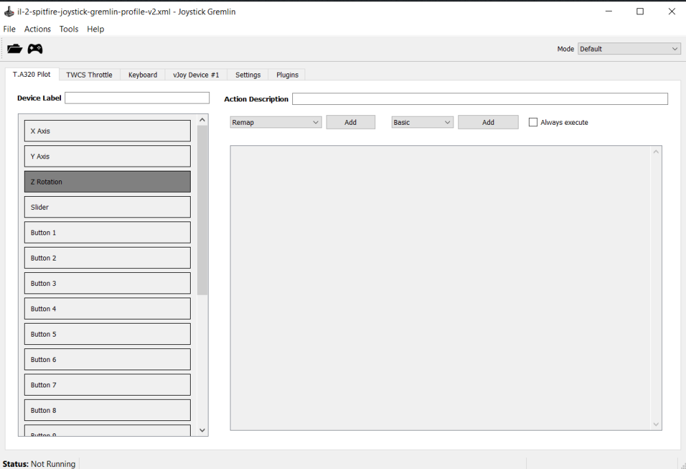
Task: Expand the Remap action dropdown
Action: 276,123
